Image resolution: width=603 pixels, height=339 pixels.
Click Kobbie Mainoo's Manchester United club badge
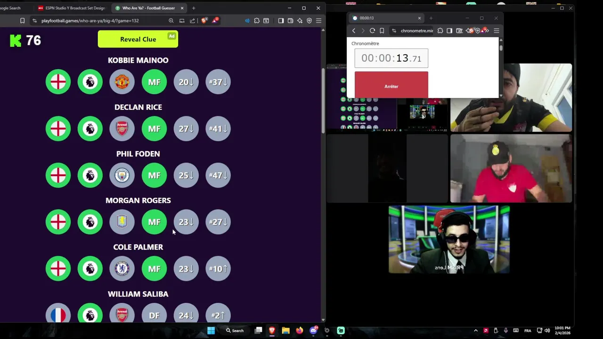tap(122, 82)
